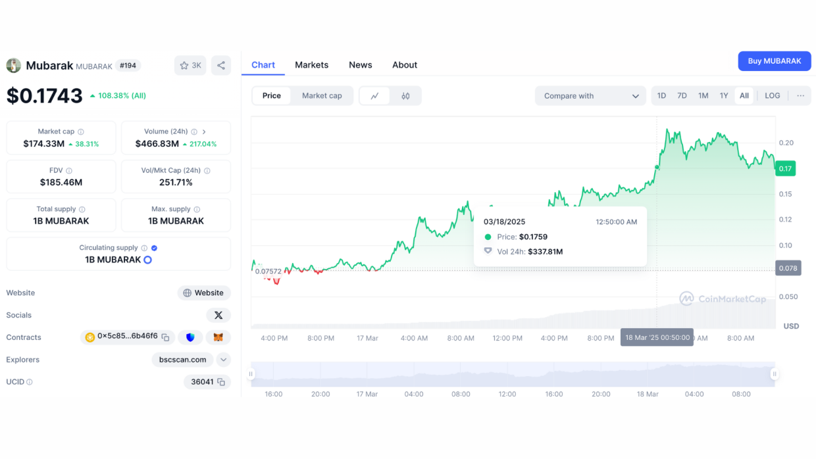This screenshot has width=816, height=459.
Task: Add token to MetaMask fox icon
Action: point(218,337)
